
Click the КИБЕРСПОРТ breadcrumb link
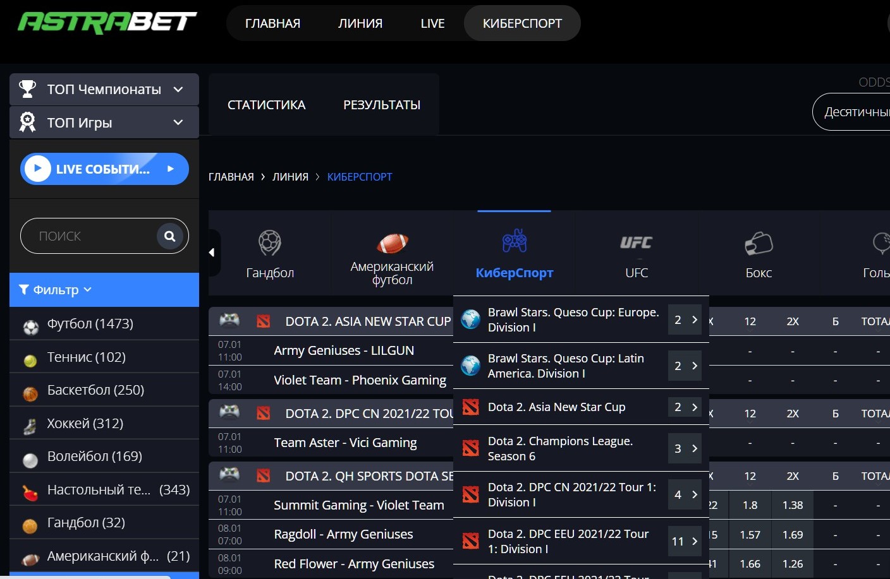360,177
